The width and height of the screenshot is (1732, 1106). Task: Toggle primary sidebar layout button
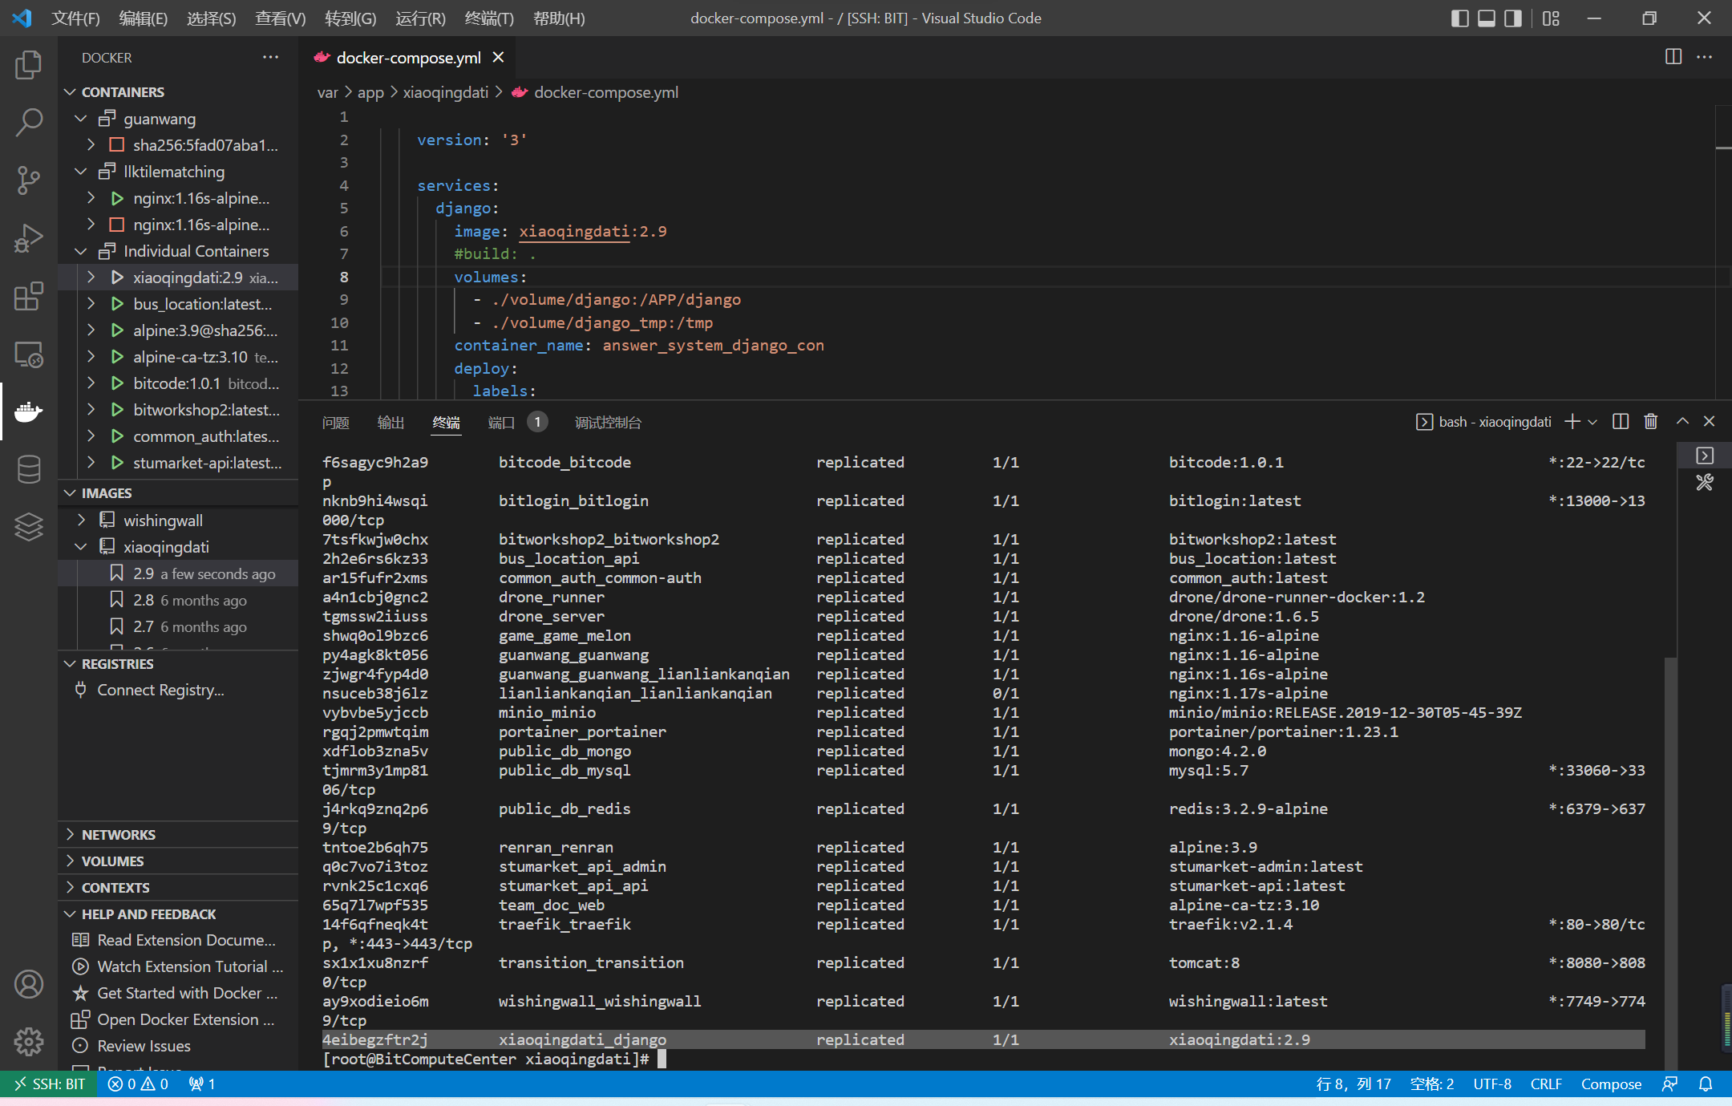coord(1459,18)
